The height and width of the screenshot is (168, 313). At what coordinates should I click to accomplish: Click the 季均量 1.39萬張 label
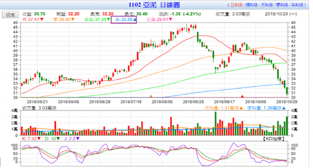tap(266, 108)
